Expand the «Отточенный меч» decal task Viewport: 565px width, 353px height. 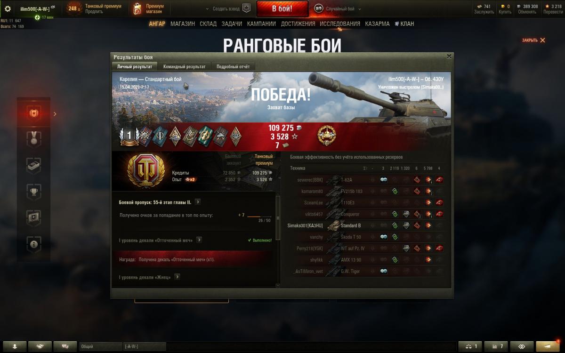[199, 240]
